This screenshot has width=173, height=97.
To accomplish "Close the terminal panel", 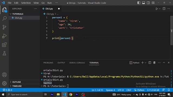I will (x=169, y=63).
